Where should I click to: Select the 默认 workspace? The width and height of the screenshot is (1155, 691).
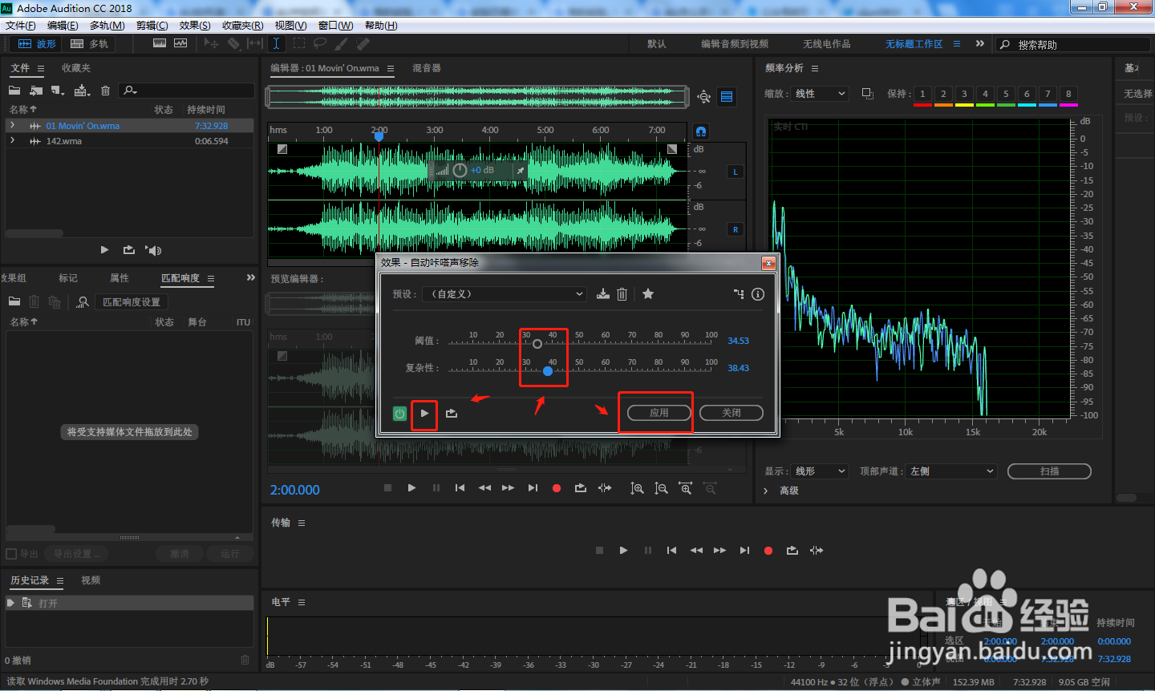coord(657,44)
